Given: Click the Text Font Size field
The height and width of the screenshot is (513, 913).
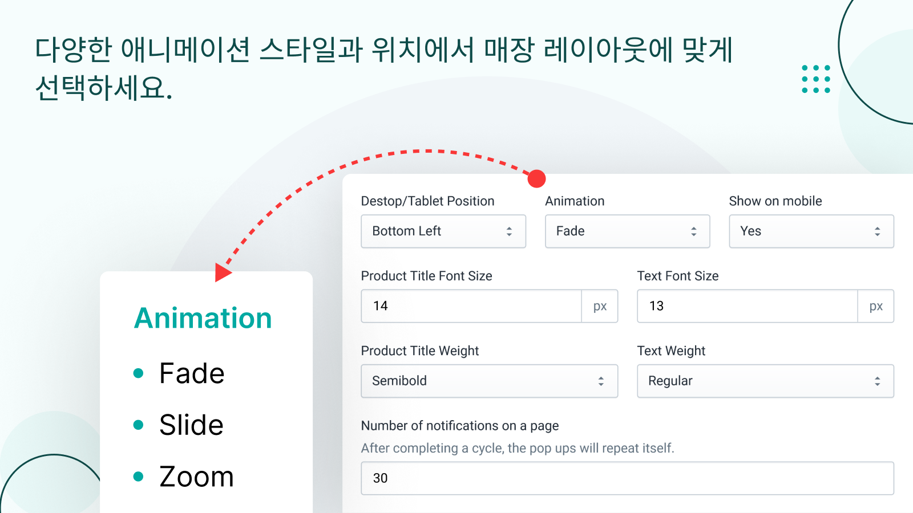Looking at the screenshot, I should click(x=748, y=306).
